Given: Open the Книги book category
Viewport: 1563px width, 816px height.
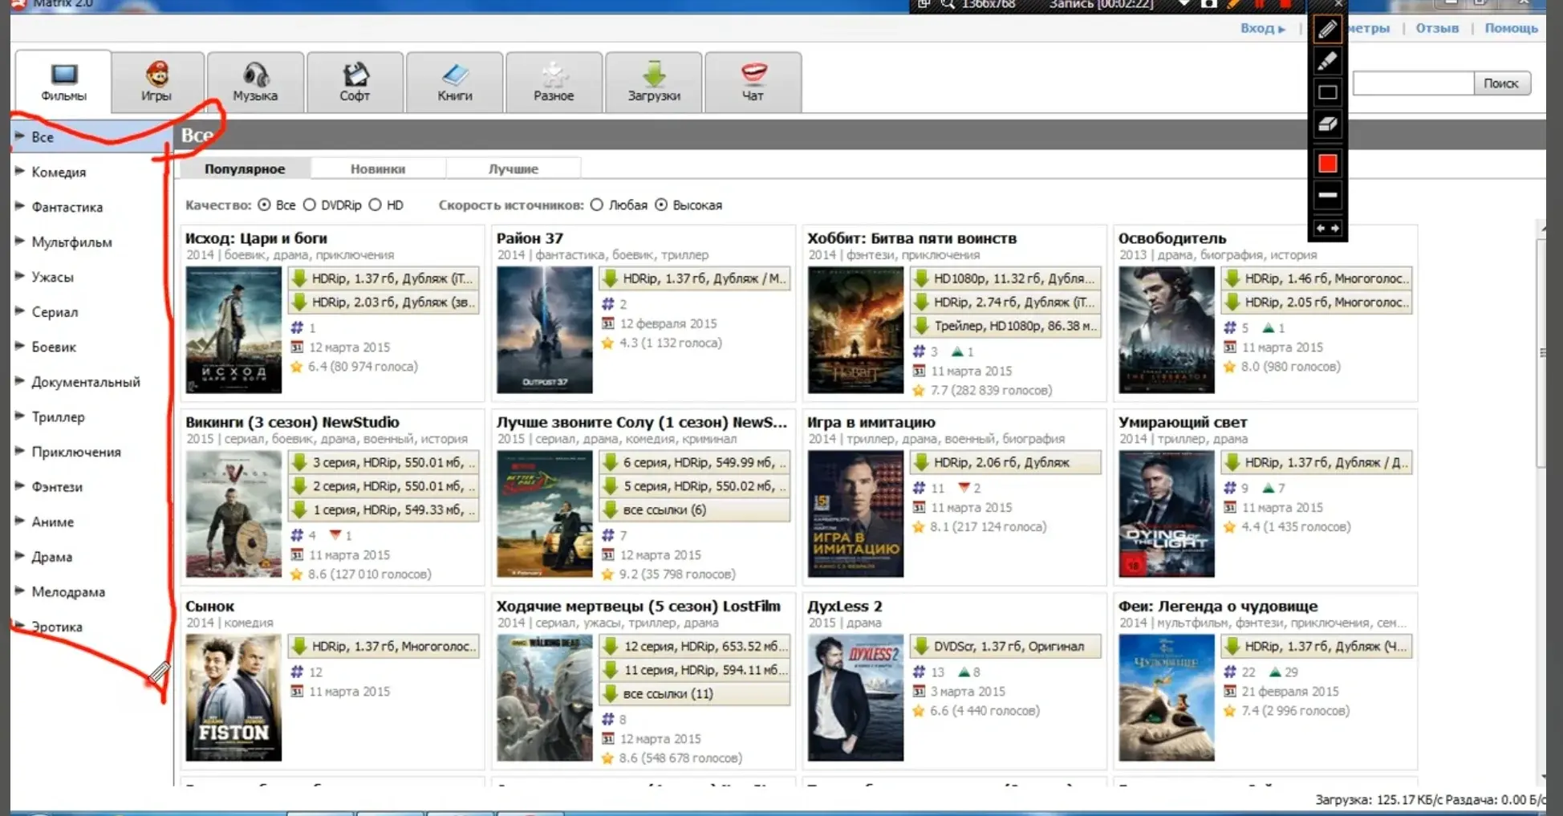Looking at the screenshot, I should pos(454,82).
